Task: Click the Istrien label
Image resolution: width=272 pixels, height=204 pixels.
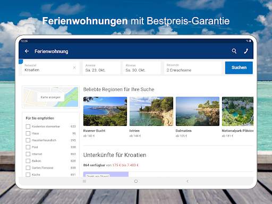Action: point(134,131)
